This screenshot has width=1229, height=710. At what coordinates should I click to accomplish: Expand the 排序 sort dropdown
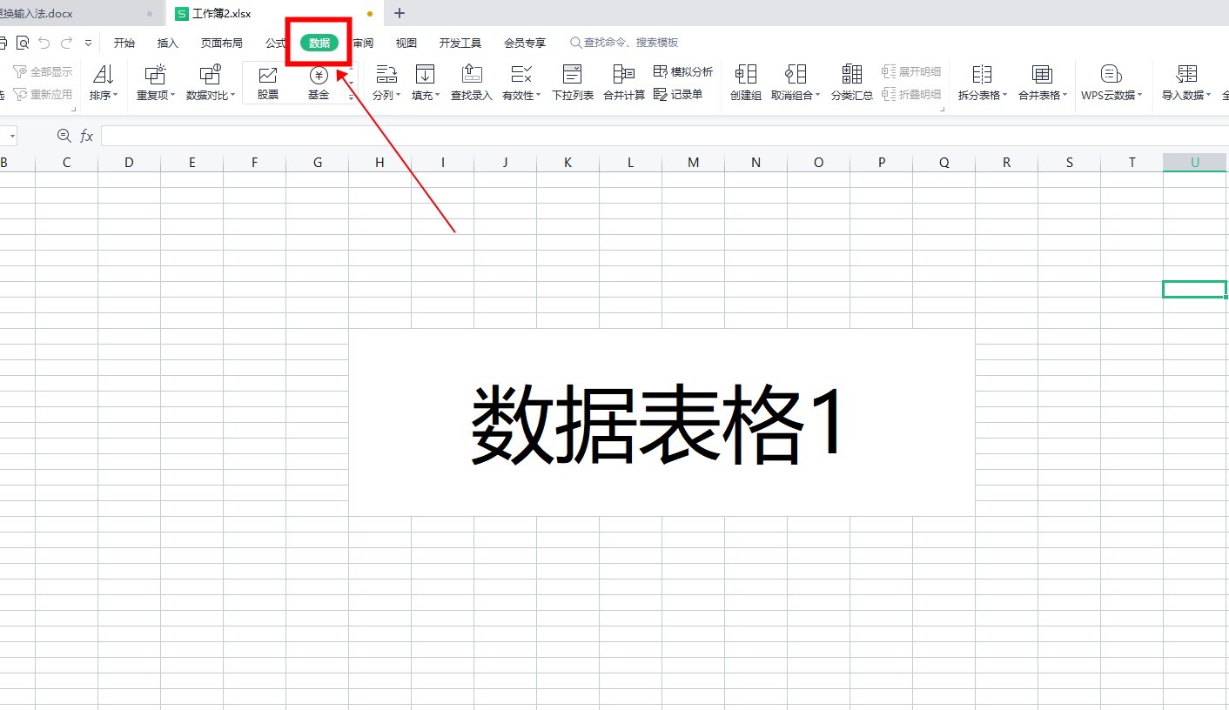coord(104,95)
